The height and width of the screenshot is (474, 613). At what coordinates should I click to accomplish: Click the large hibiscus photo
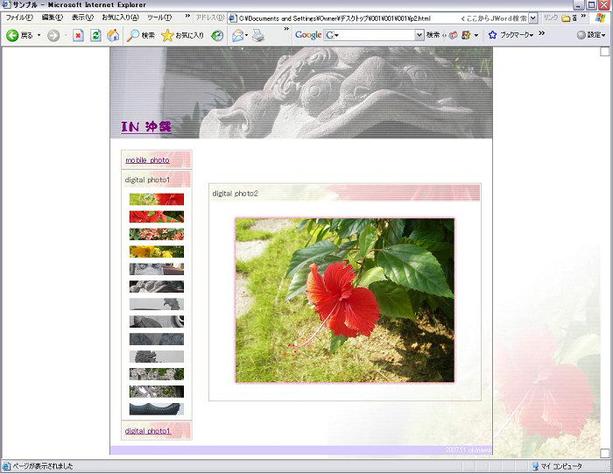[345, 301]
